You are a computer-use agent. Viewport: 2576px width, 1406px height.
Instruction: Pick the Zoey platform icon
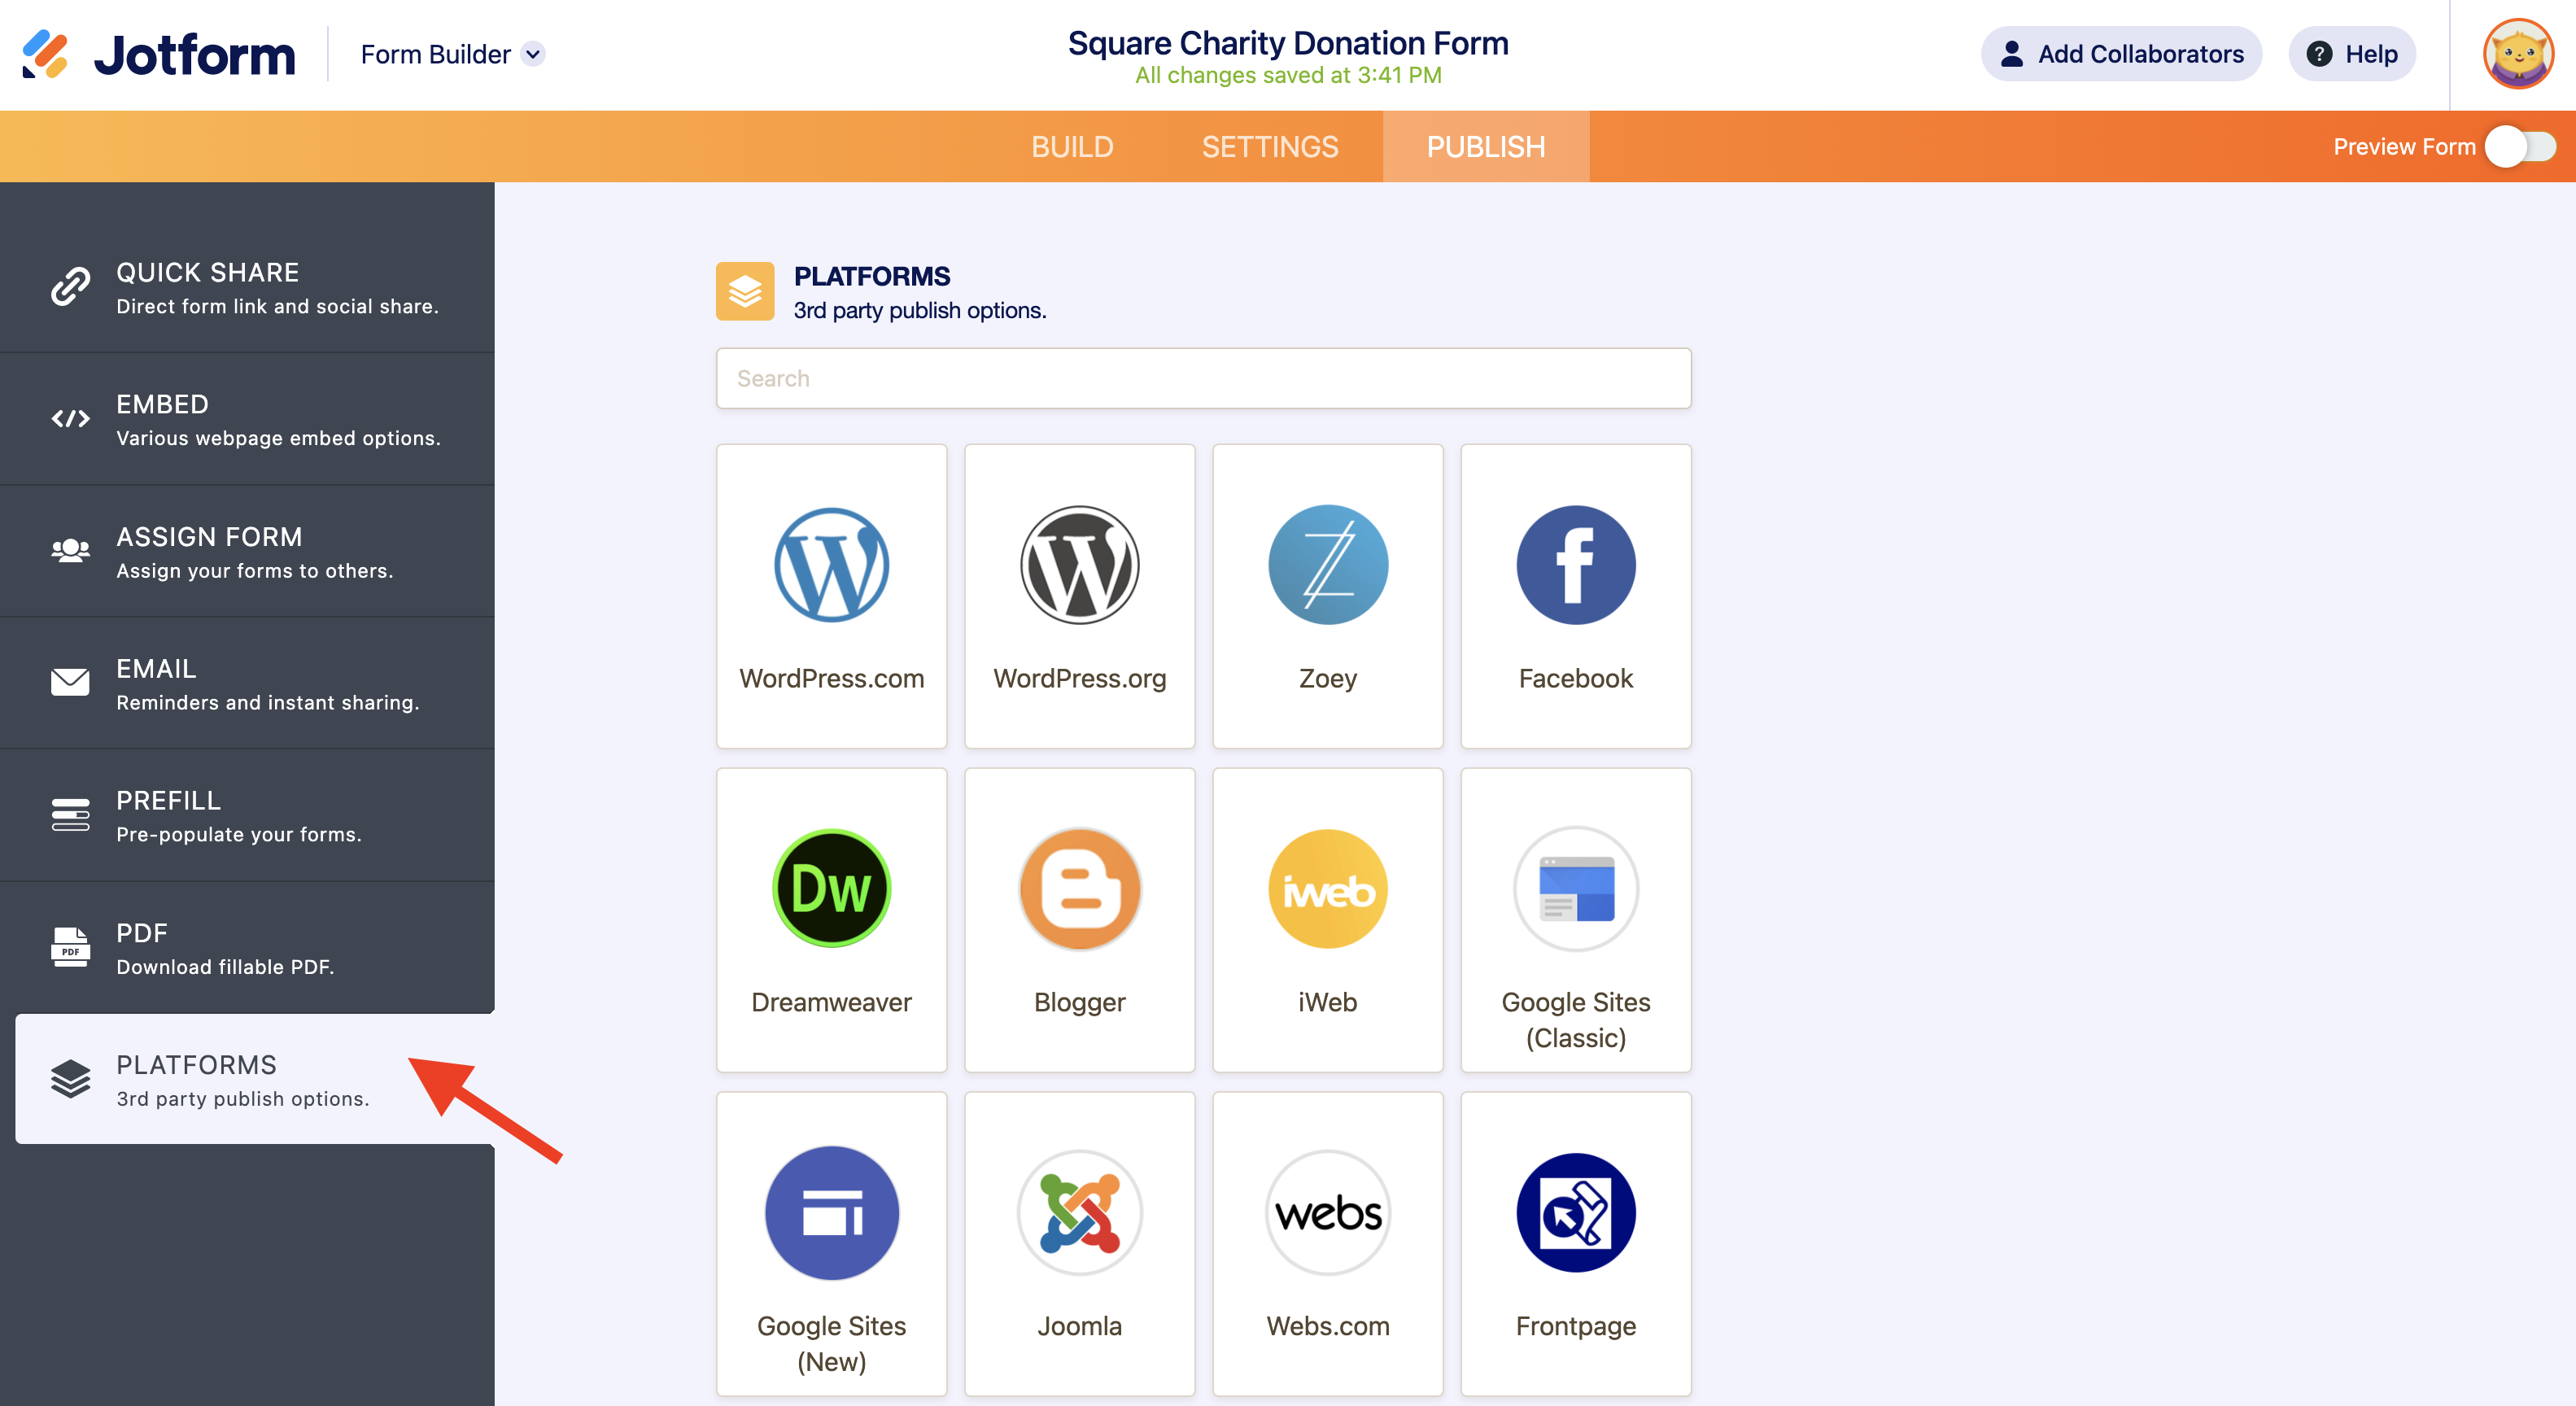click(x=1327, y=565)
